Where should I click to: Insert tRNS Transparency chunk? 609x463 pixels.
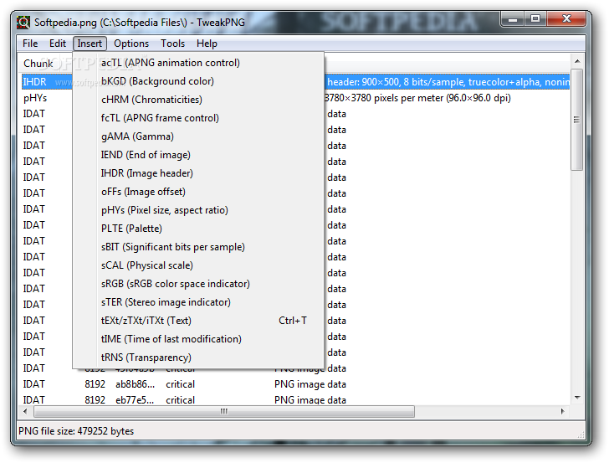point(198,358)
